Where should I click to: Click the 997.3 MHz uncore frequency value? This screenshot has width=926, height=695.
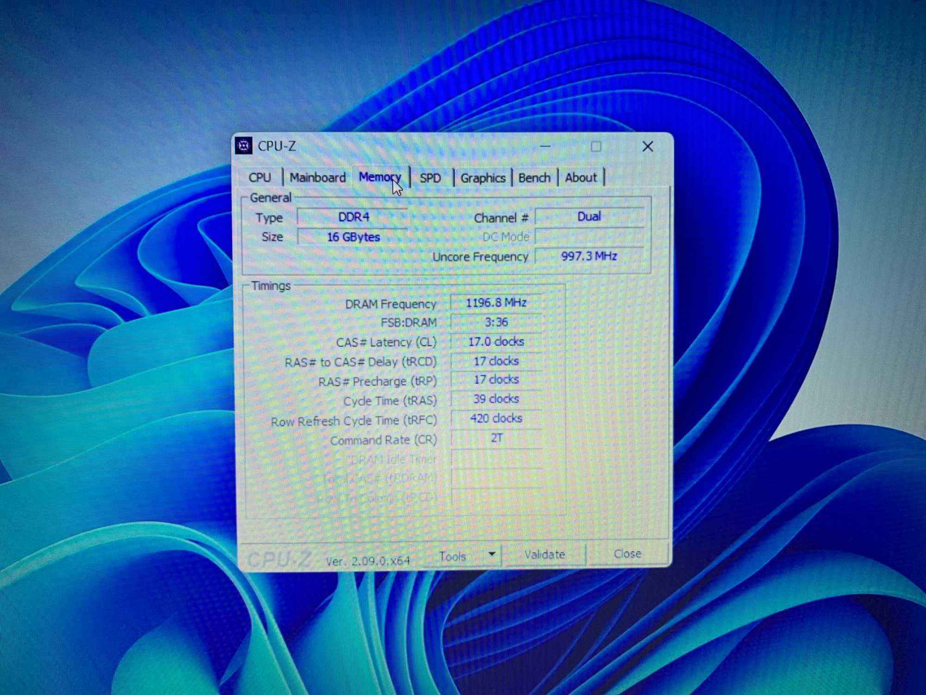point(589,256)
